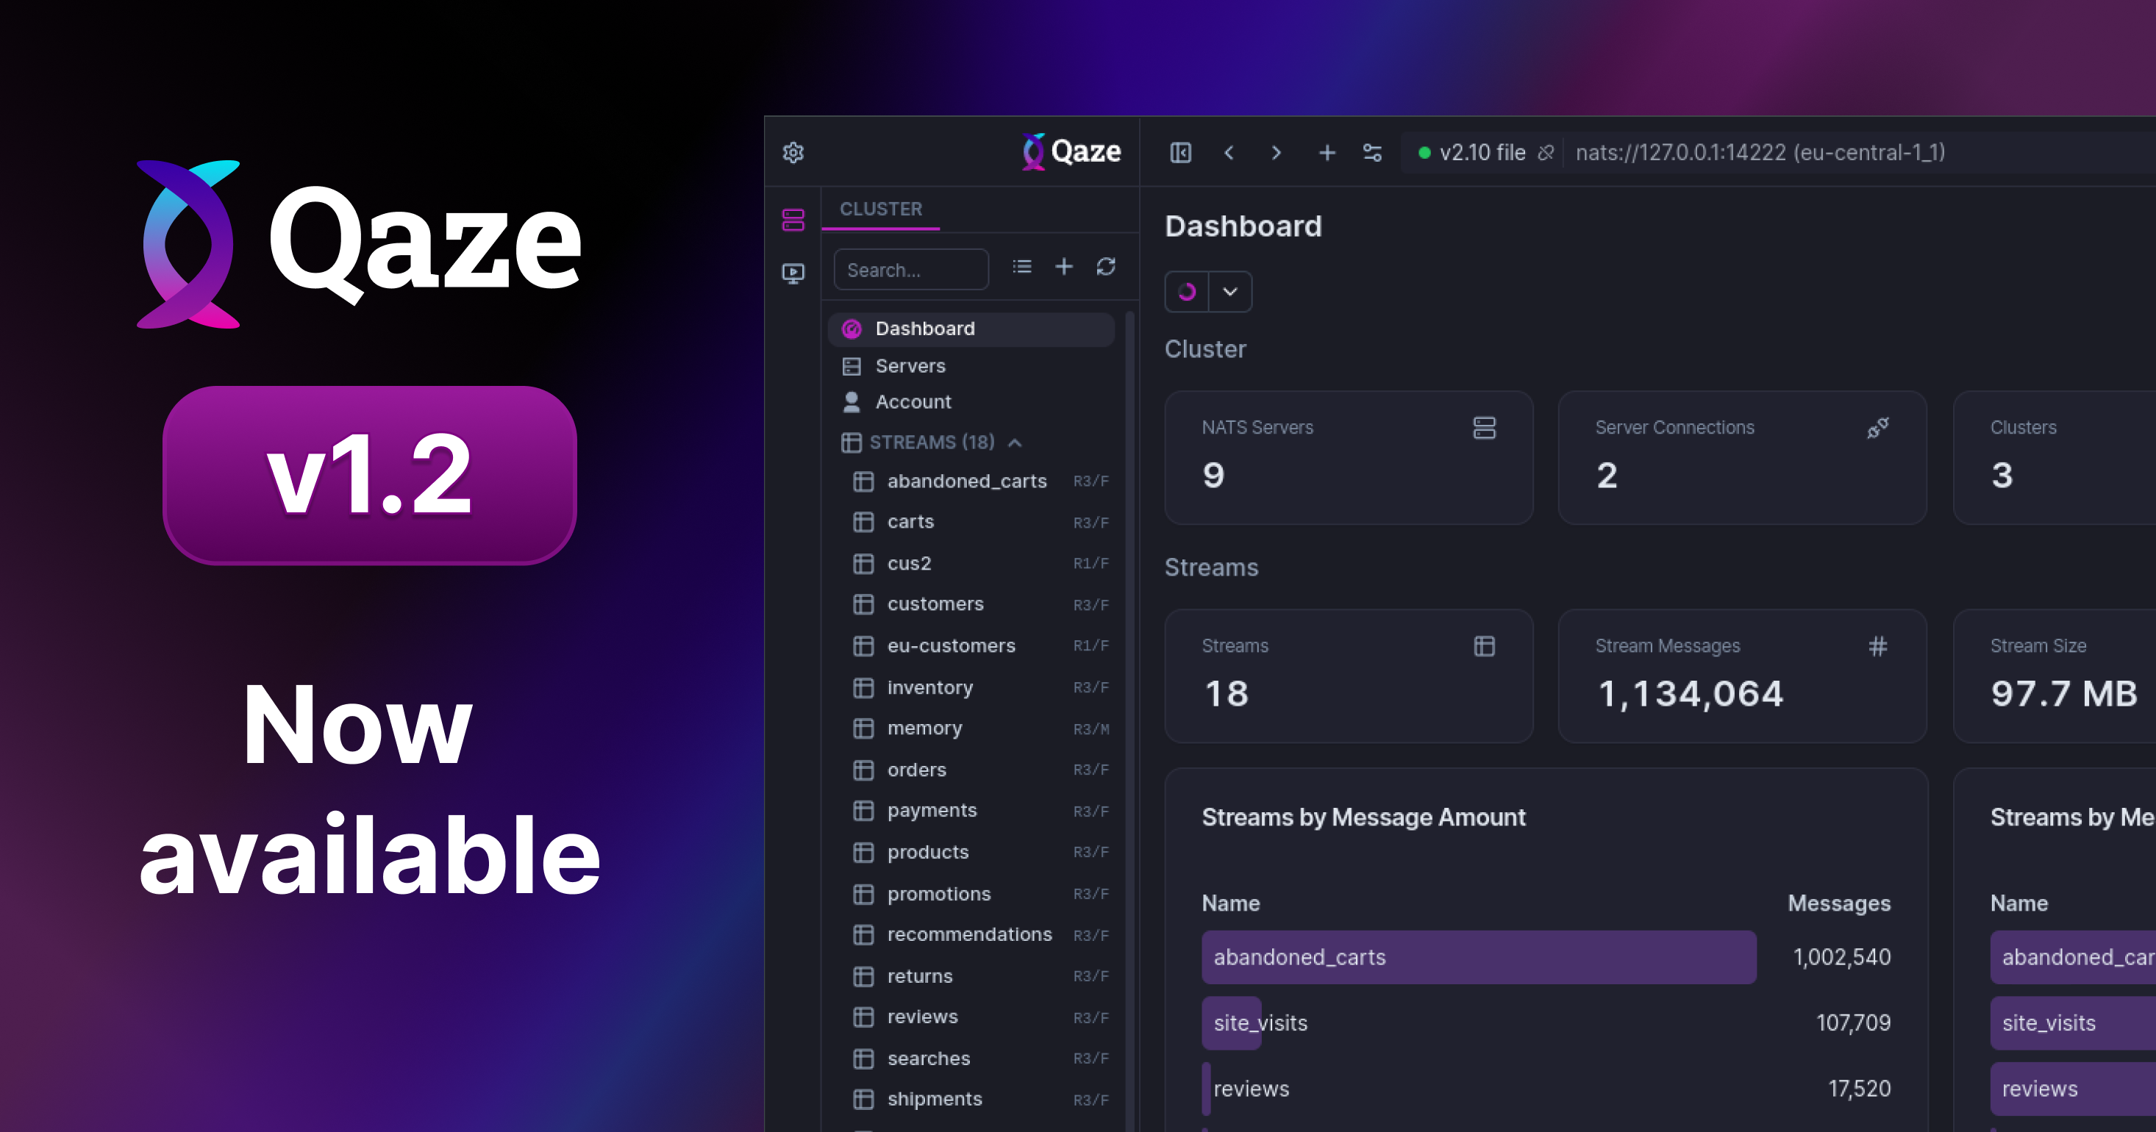Click the v2.10 file connection status
The image size is (2156, 1132).
tap(1472, 152)
